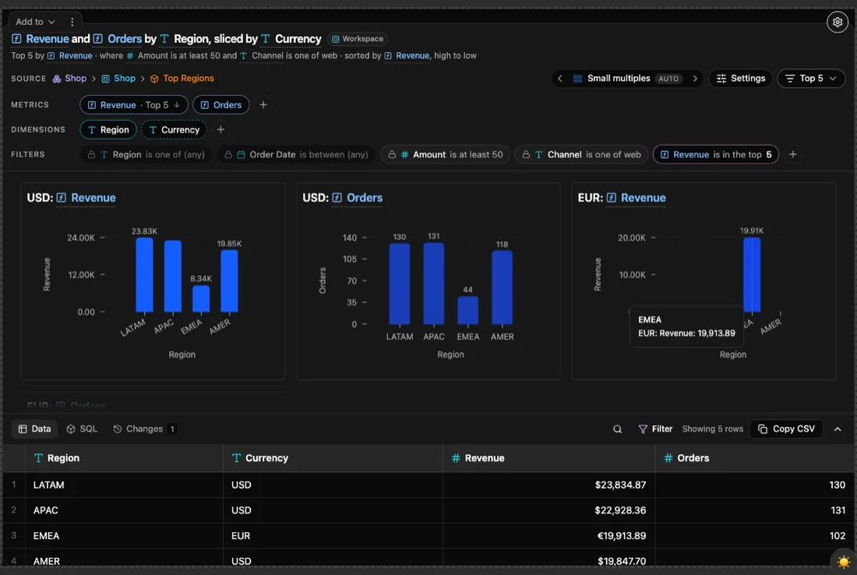
Task: Select the APAC cell in the table
Action: [124, 510]
